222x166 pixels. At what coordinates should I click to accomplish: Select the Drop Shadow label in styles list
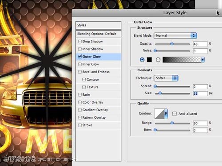point(92,42)
